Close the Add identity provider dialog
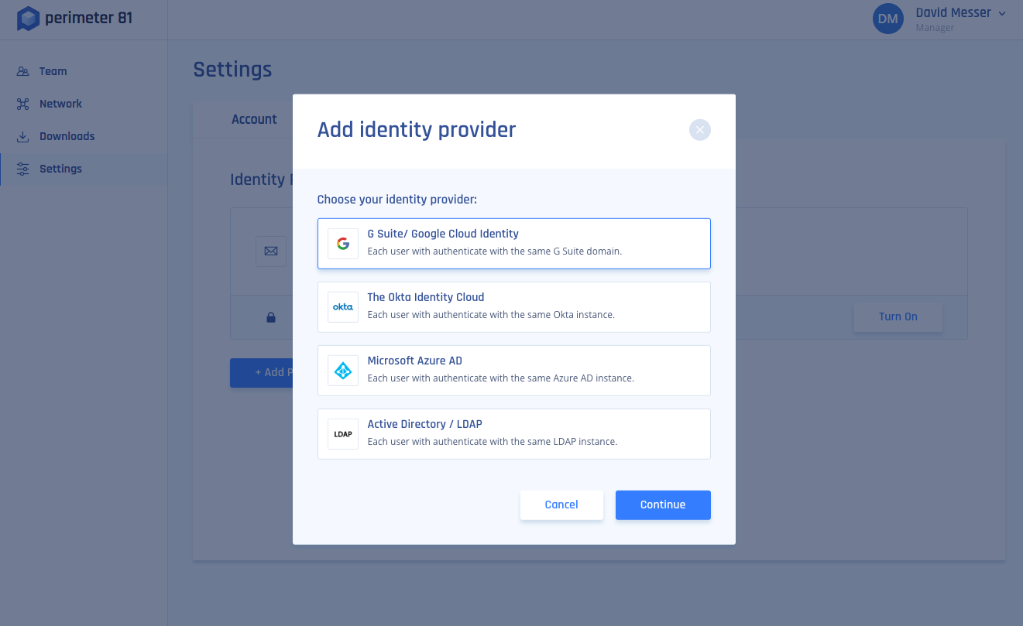 click(700, 130)
